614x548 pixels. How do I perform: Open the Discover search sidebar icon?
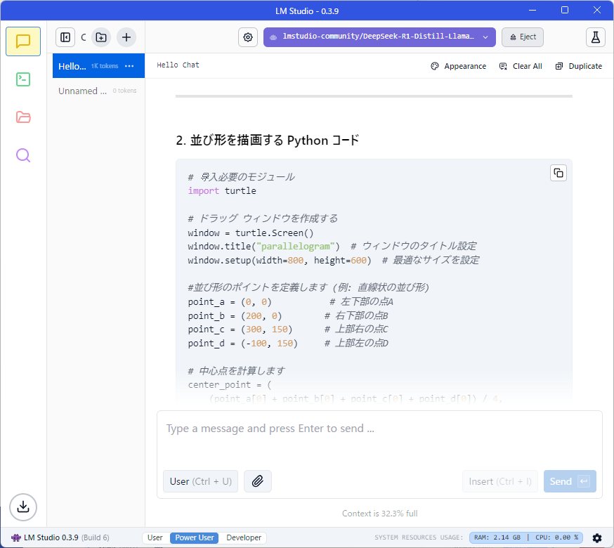tap(23, 155)
